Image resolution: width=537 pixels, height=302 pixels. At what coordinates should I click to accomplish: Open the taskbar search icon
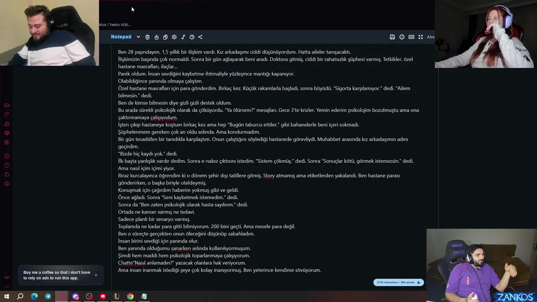[x=20, y=297]
